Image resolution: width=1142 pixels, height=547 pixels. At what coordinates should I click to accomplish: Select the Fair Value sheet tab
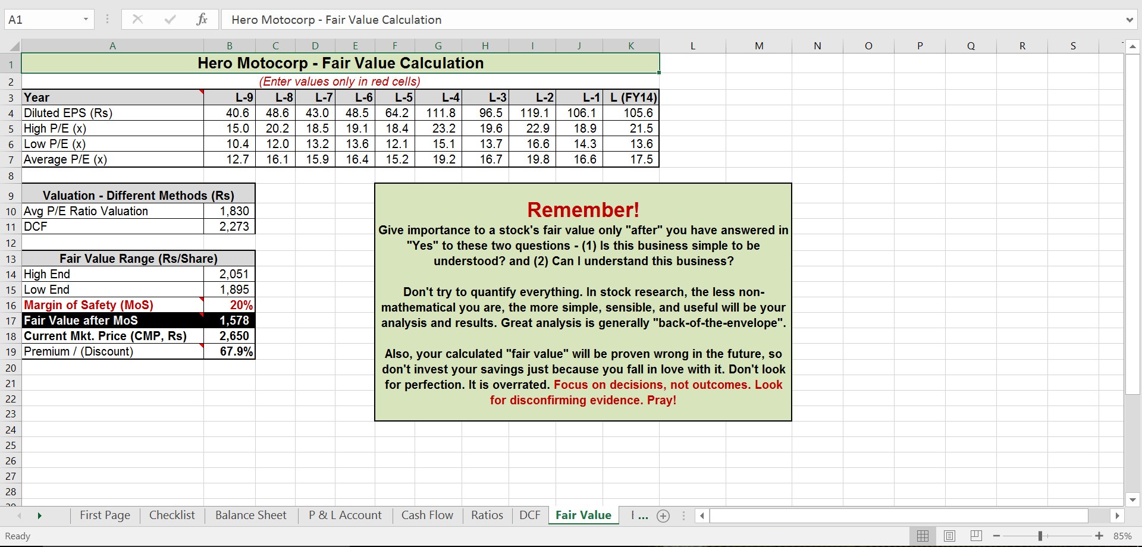[583, 515]
